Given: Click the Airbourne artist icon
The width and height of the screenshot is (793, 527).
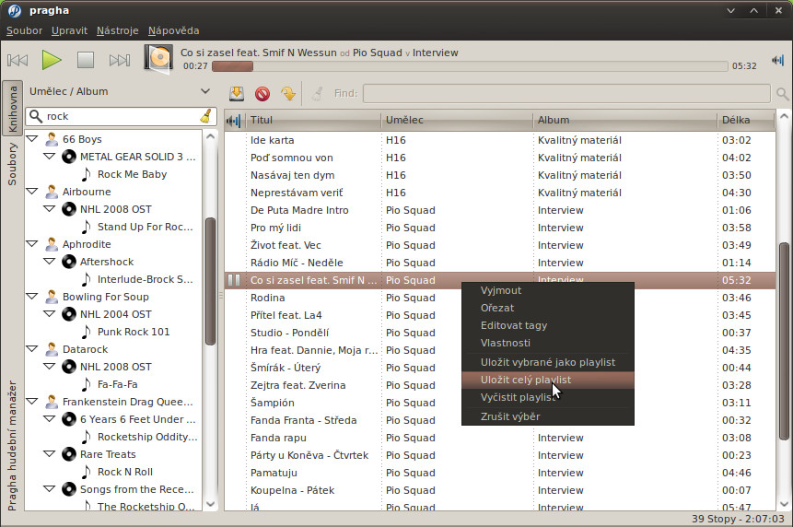Looking at the screenshot, I should pos(52,192).
